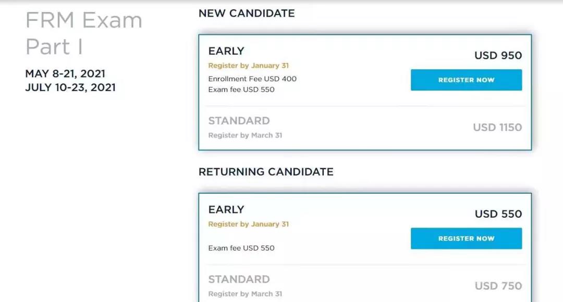Click the USD 1150 standard price
The height and width of the screenshot is (302, 563).
[497, 128]
